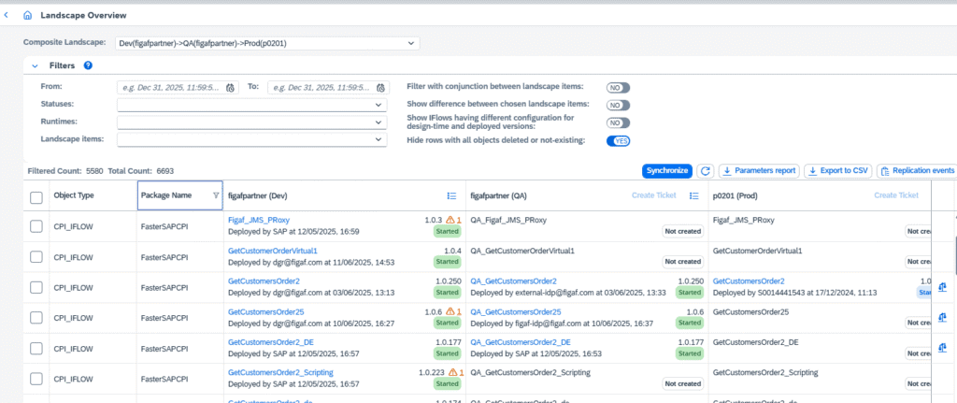Open the QA_GetCustomersOrder2 link
Image resolution: width=957 pixels, height=403 pixels.
coord(514,281)
